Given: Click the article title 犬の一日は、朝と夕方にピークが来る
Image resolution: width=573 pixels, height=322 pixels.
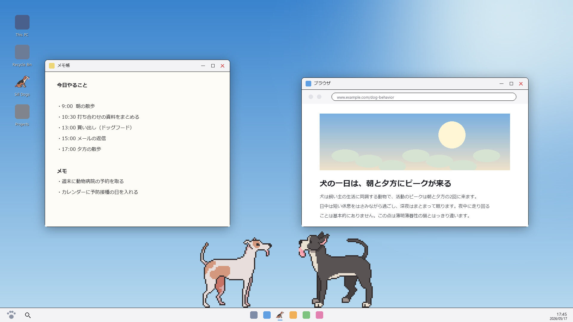Looking at the screenshot, I should coord(385,183).
